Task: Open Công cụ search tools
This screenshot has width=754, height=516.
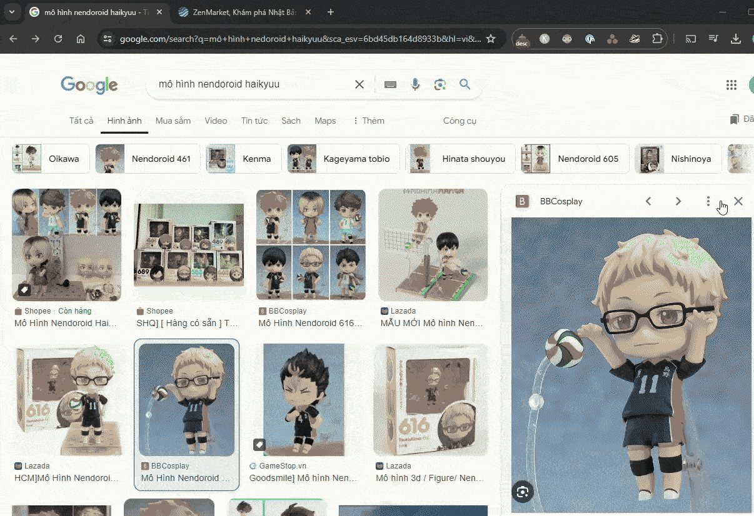Action: tap(460, 121)
